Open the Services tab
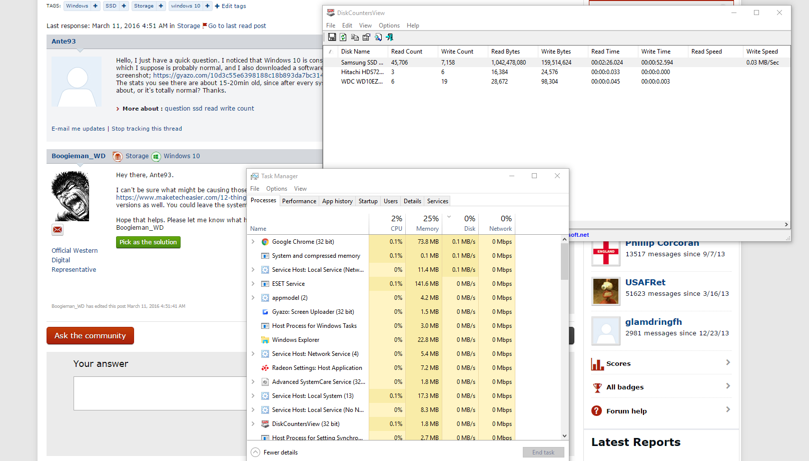Viewport: 809px width, 461px height. (x=438, y=201)
